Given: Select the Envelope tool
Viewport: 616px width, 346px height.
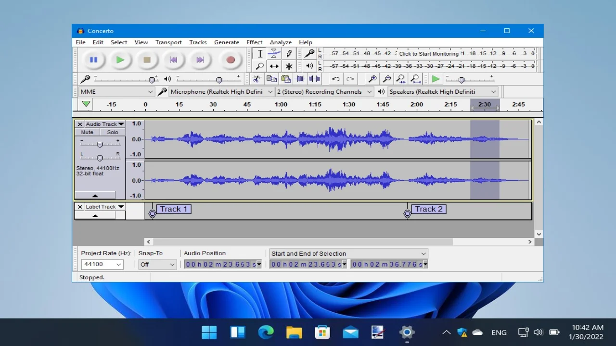Looking at the screenshot, I should [x=274, y=53].
